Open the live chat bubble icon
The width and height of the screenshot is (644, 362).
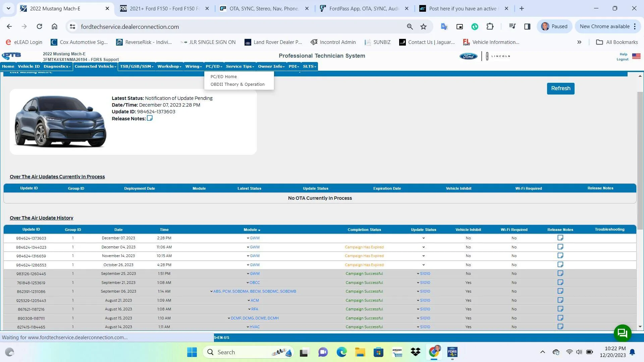623,333
